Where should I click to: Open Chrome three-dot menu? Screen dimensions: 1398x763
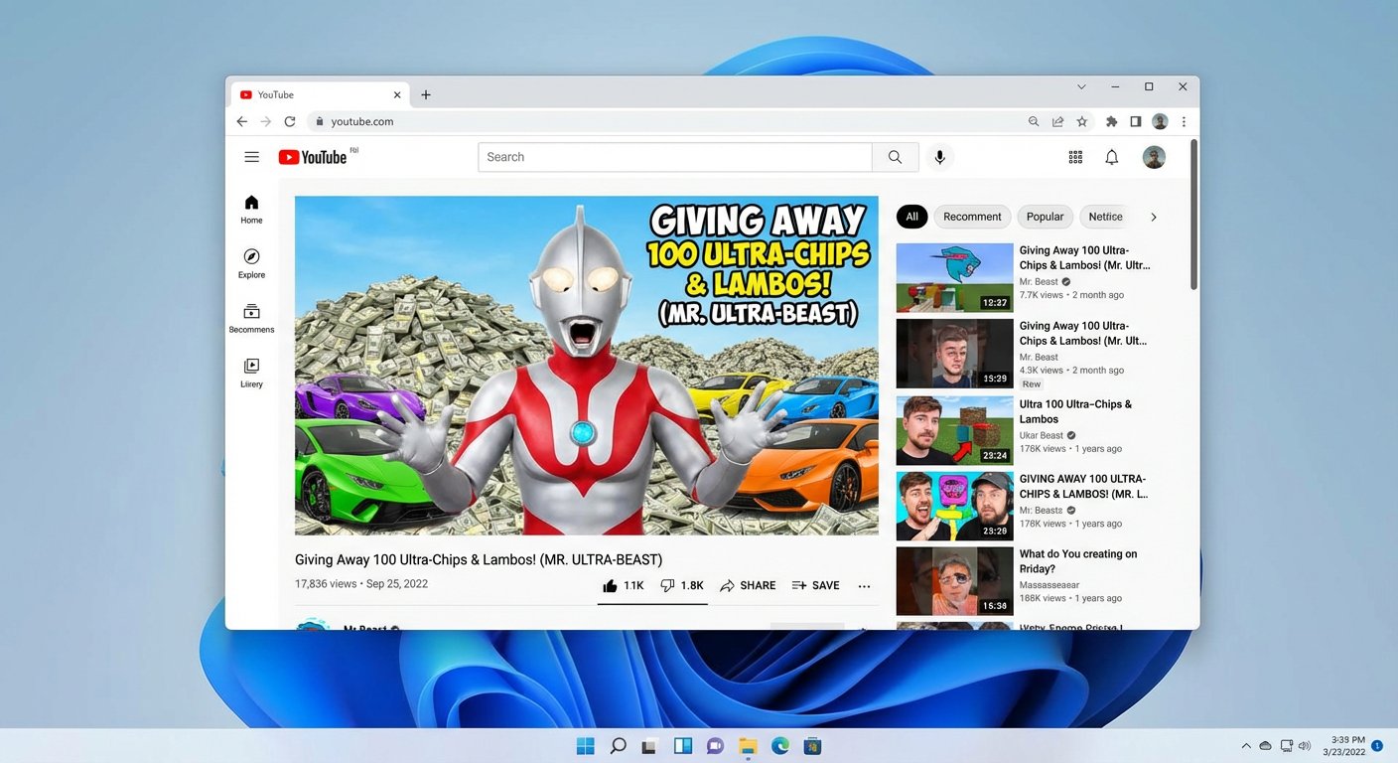point(1184,122)
